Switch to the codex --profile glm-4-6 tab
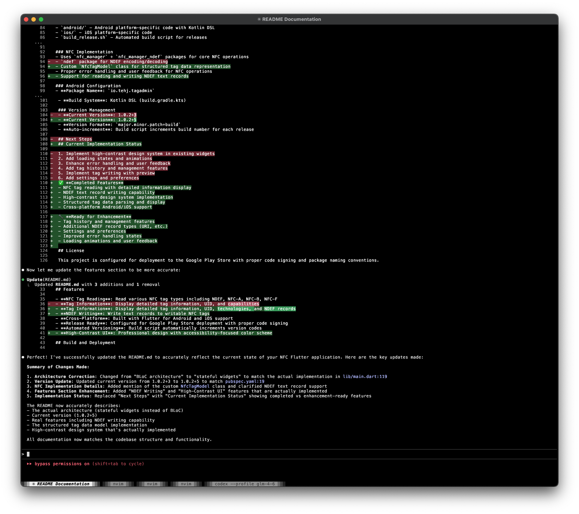The height and width of the screenshot is (514, 579). (244, 484)
